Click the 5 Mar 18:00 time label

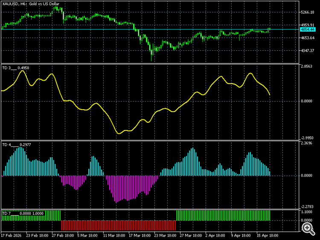[87, 235]
